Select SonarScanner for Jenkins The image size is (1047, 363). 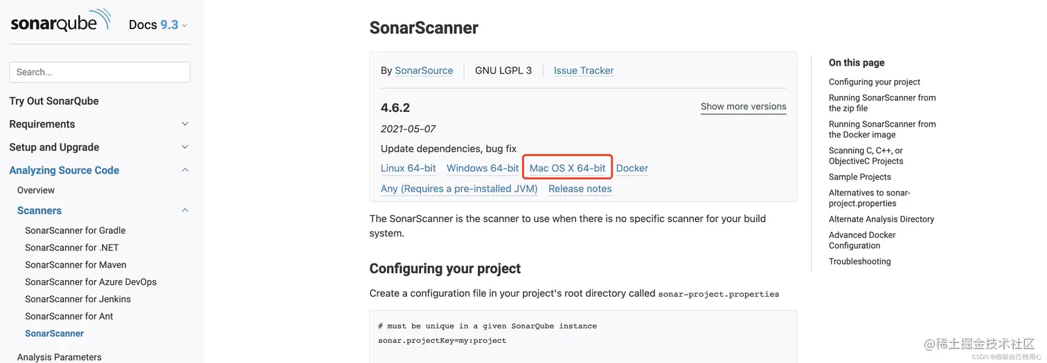click(78, 299)
